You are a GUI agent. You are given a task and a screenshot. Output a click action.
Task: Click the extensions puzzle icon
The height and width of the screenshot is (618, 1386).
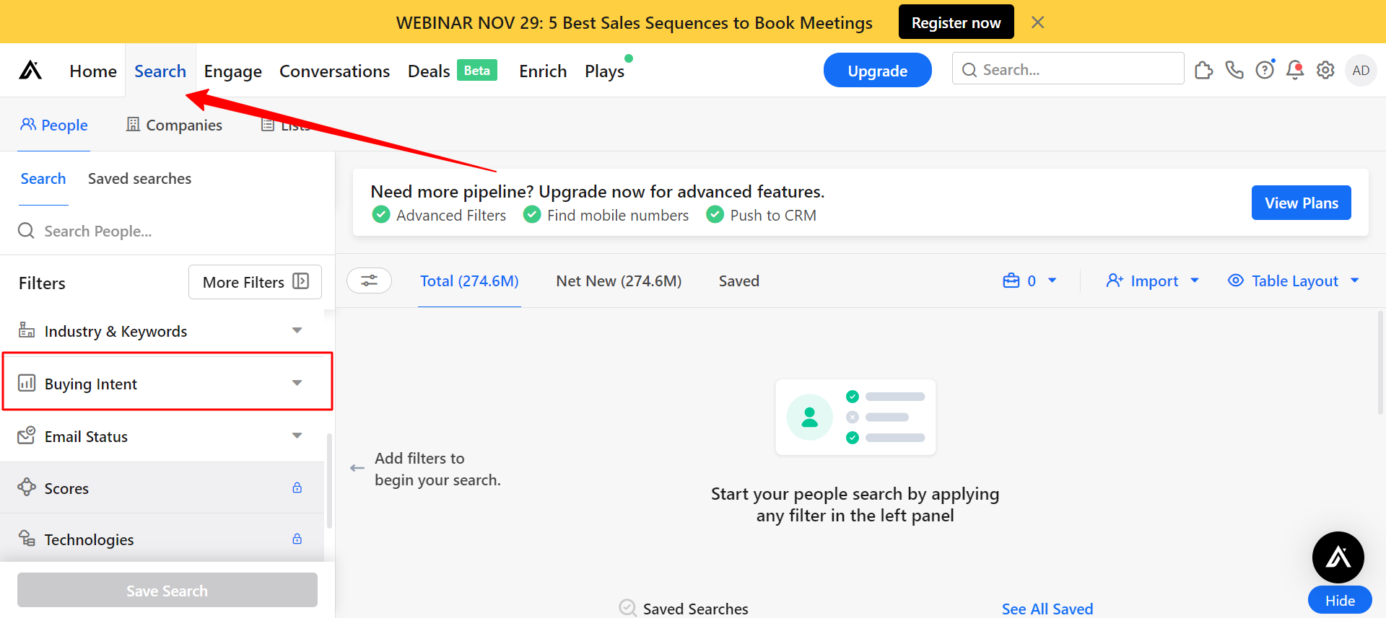click(x=1203, y=70)
